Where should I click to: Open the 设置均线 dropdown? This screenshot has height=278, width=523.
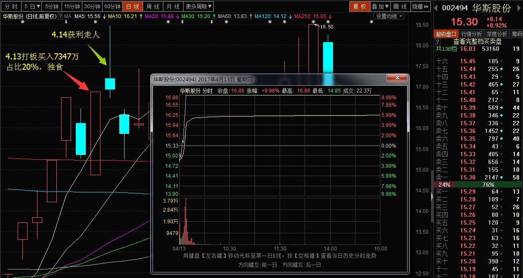389,16
